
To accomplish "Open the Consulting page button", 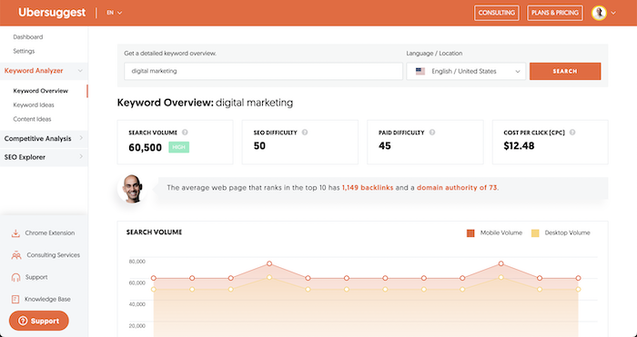I will tap(497, 13).
